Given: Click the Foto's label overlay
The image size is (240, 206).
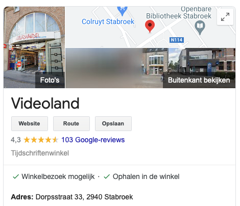Looking at the screenshot, I should (50, 80).
